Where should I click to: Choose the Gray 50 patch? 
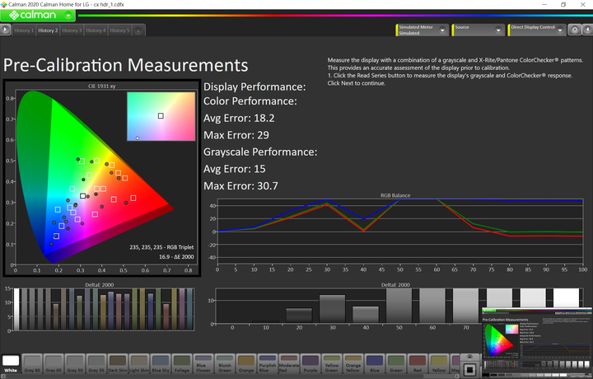click(75, 363)
